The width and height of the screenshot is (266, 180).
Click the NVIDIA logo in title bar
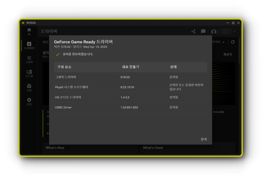pos(23,23)
